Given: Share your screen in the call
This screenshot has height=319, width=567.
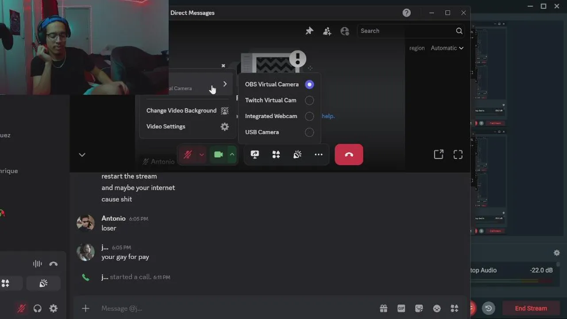Looking at the screenshot, I should tap(255, 155).
